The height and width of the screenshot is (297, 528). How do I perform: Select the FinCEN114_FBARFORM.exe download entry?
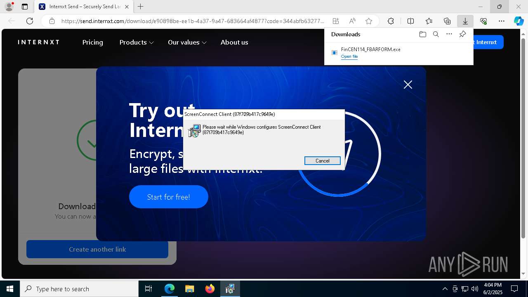click(x=398, y=53)
